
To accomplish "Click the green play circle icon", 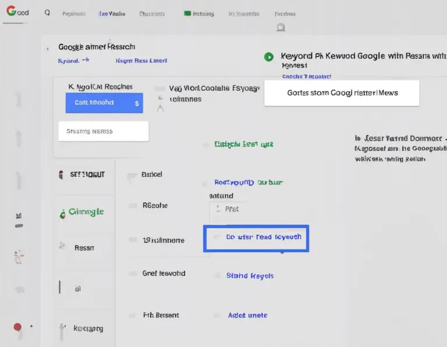I will [268, 57].
